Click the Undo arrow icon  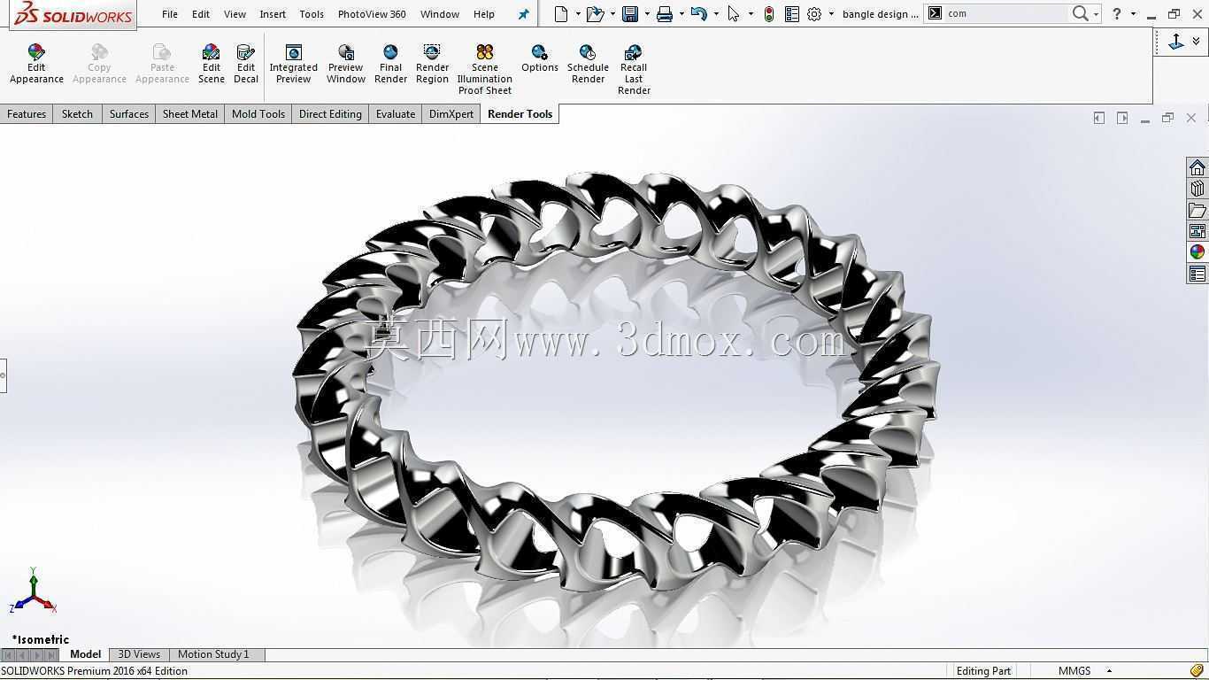[699, 13]
